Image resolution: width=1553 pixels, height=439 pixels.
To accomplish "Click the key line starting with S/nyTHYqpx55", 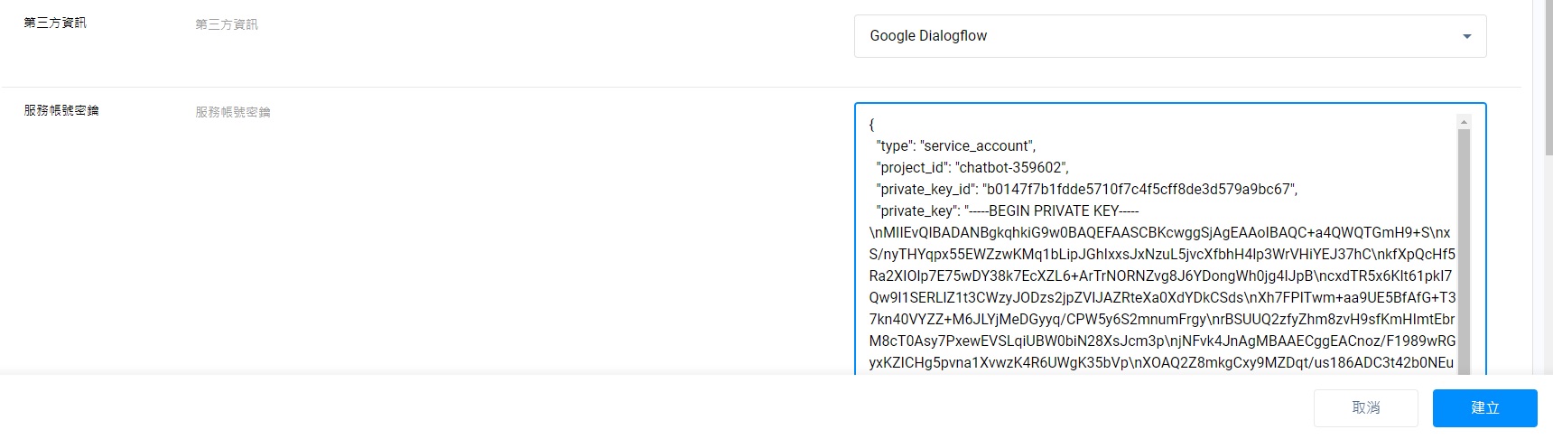I will click(x=1161, y=255).
